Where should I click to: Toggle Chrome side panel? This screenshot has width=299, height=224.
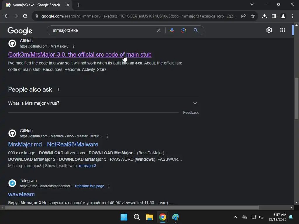274,16
